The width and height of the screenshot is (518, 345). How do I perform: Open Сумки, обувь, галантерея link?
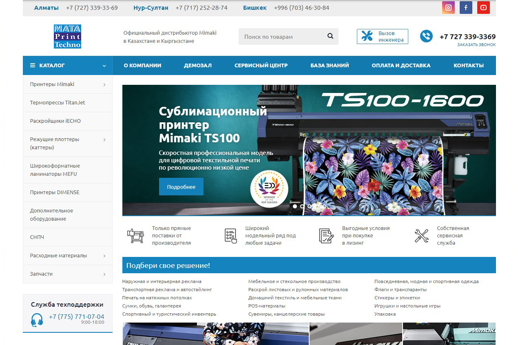(152, 306)
